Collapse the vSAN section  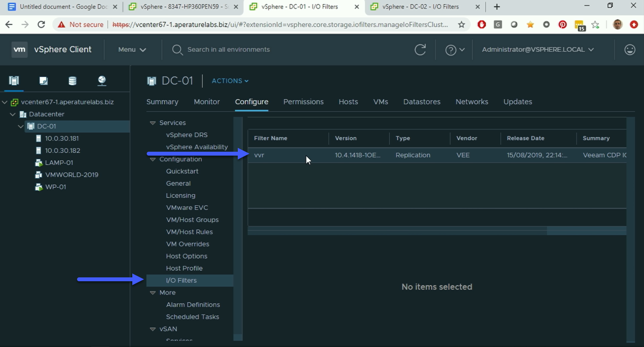tap(153, 329)
